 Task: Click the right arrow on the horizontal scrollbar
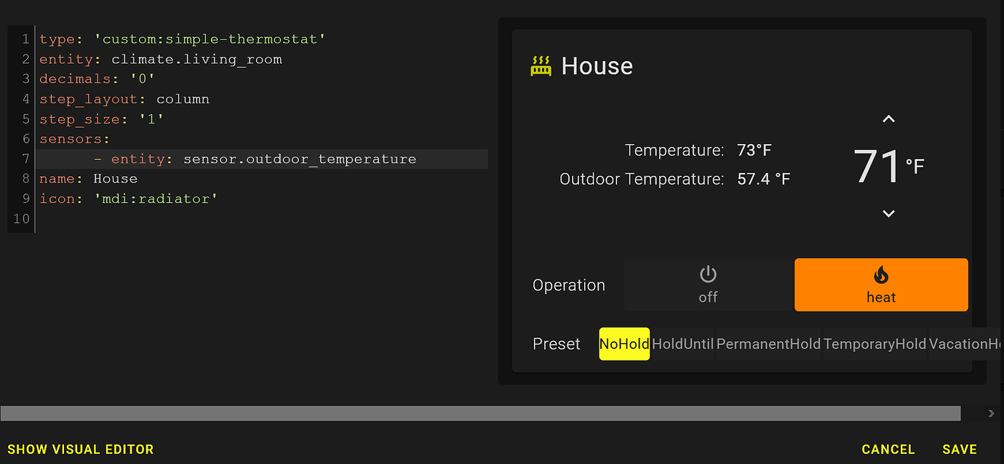pos(992,413)
